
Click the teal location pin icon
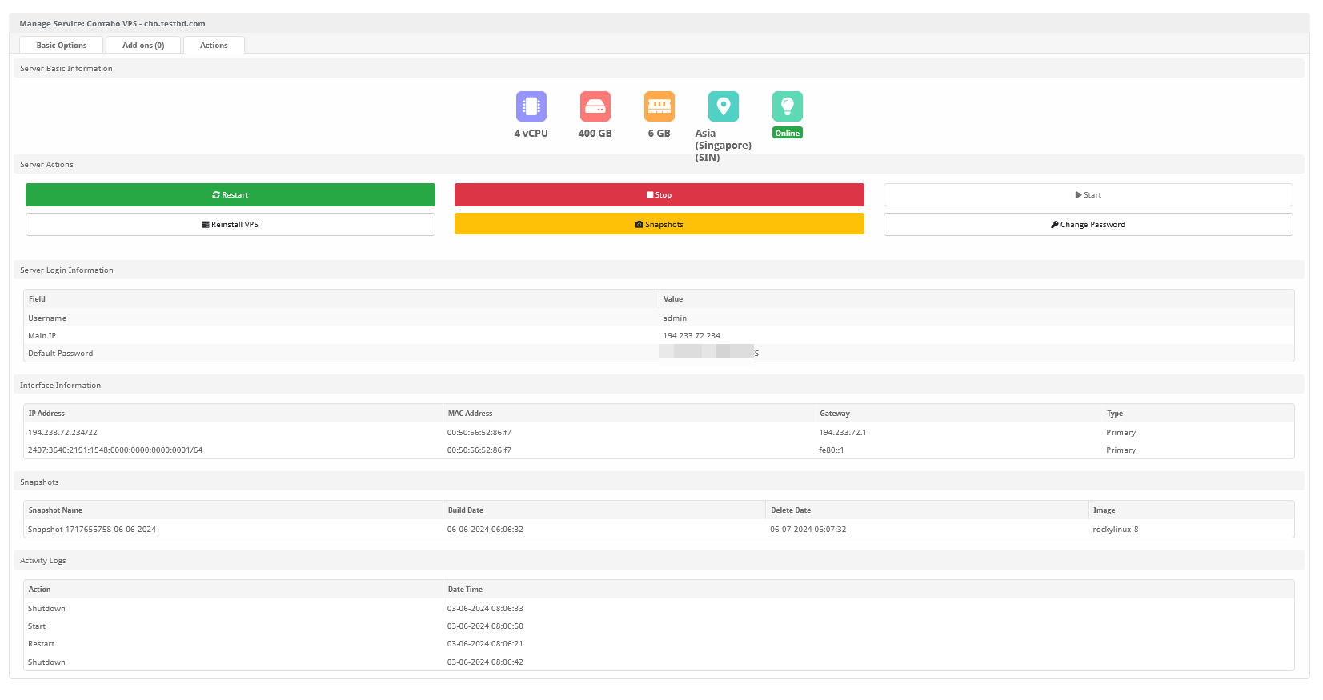(x=723, y=106)
